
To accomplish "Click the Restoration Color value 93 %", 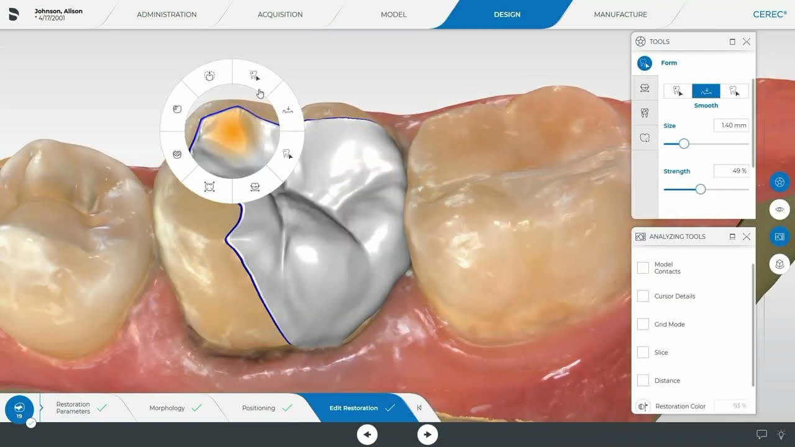I will tap(732, 406).
